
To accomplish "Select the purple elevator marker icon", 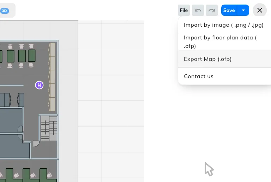I will pos(39,85).
